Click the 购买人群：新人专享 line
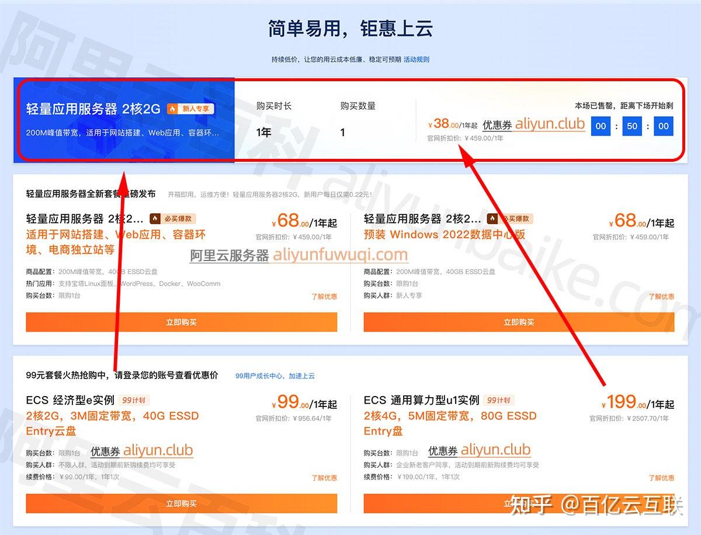Screen dimensions: 701x535 [393, 296]
